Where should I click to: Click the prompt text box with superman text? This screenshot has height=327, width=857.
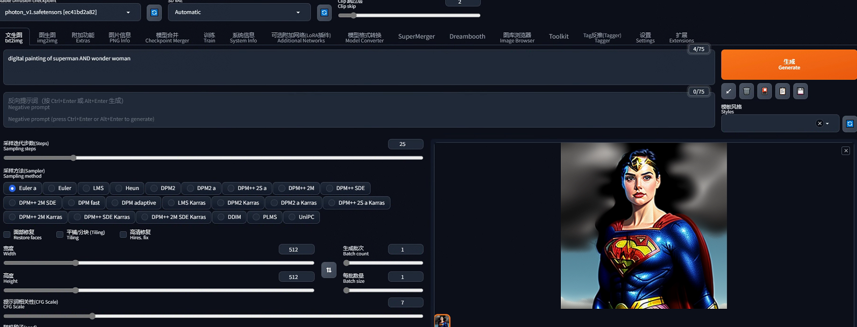tap(359, 67)
